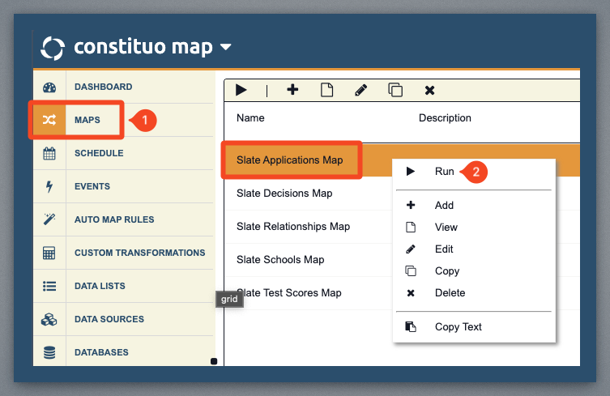610x396 pixels.
Task: Select the Slate Schools Map row
Action: pyautogui.click(x=280, y=260)
